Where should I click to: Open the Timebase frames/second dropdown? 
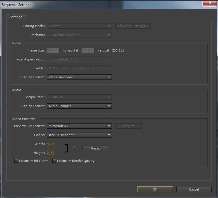[79, 35]
